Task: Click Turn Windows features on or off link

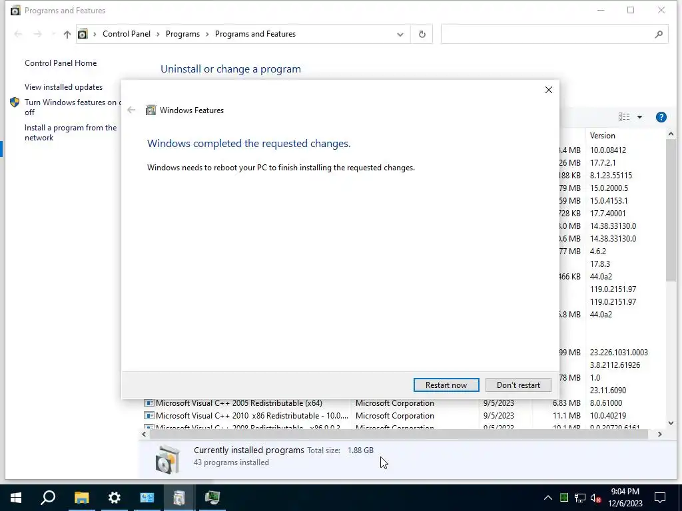Action: pos(73,107)
